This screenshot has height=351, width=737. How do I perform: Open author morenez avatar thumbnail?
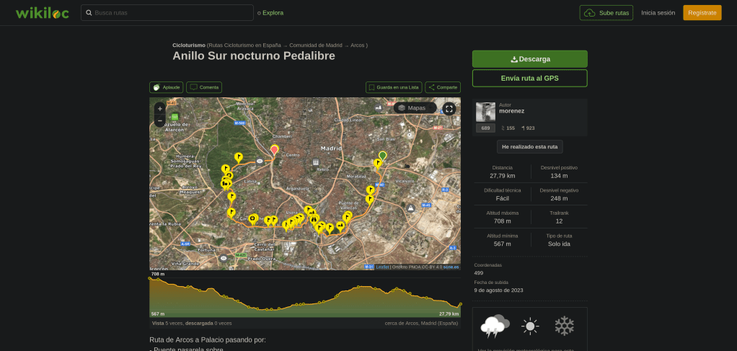coord(485,112)
